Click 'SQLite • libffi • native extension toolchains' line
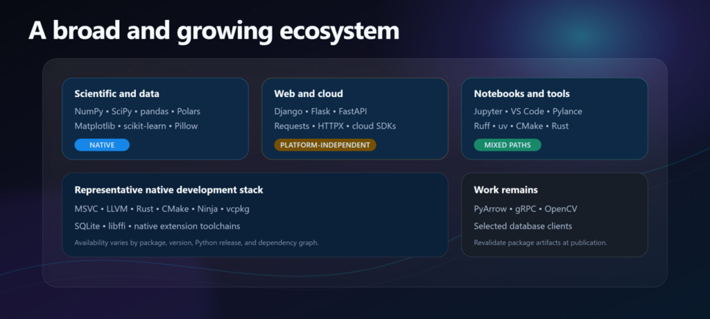 157,226
